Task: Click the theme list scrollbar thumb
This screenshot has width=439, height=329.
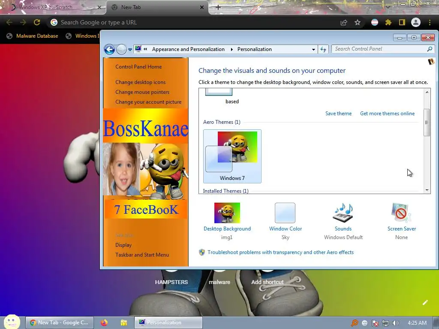Action: (x=427, y=123)
